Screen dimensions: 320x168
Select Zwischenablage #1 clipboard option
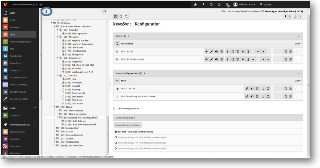click(116, 137)
